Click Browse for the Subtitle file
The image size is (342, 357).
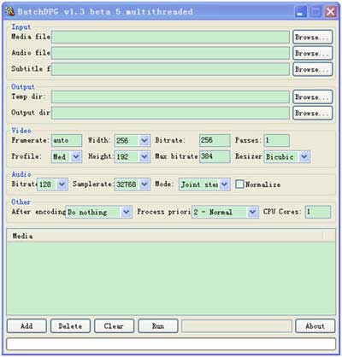point(313,69)
